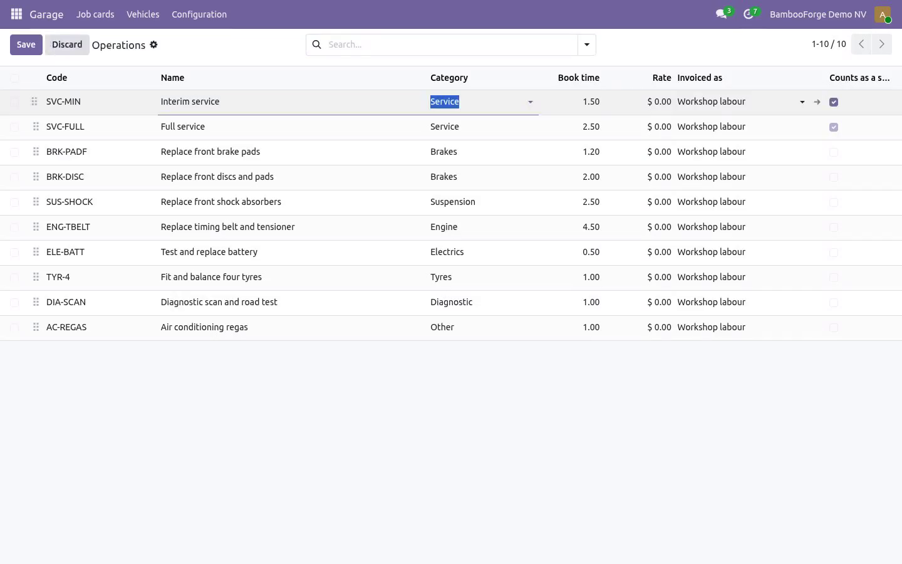
Task: Grab the drag handle for AC-REGAS row
Action: 36,327
